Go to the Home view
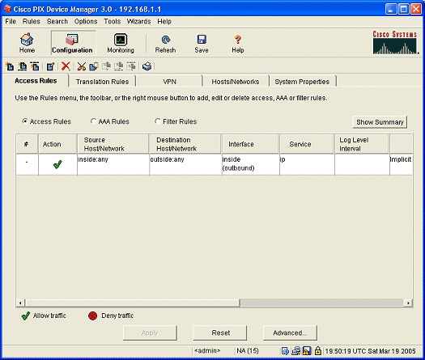The height and width of the screenshot is (360, 425). point(27,43)
